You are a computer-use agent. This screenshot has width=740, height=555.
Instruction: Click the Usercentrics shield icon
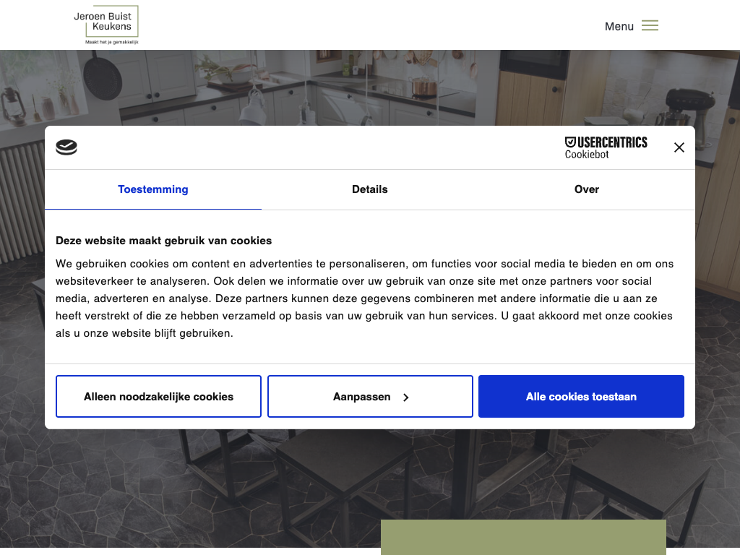570,142
